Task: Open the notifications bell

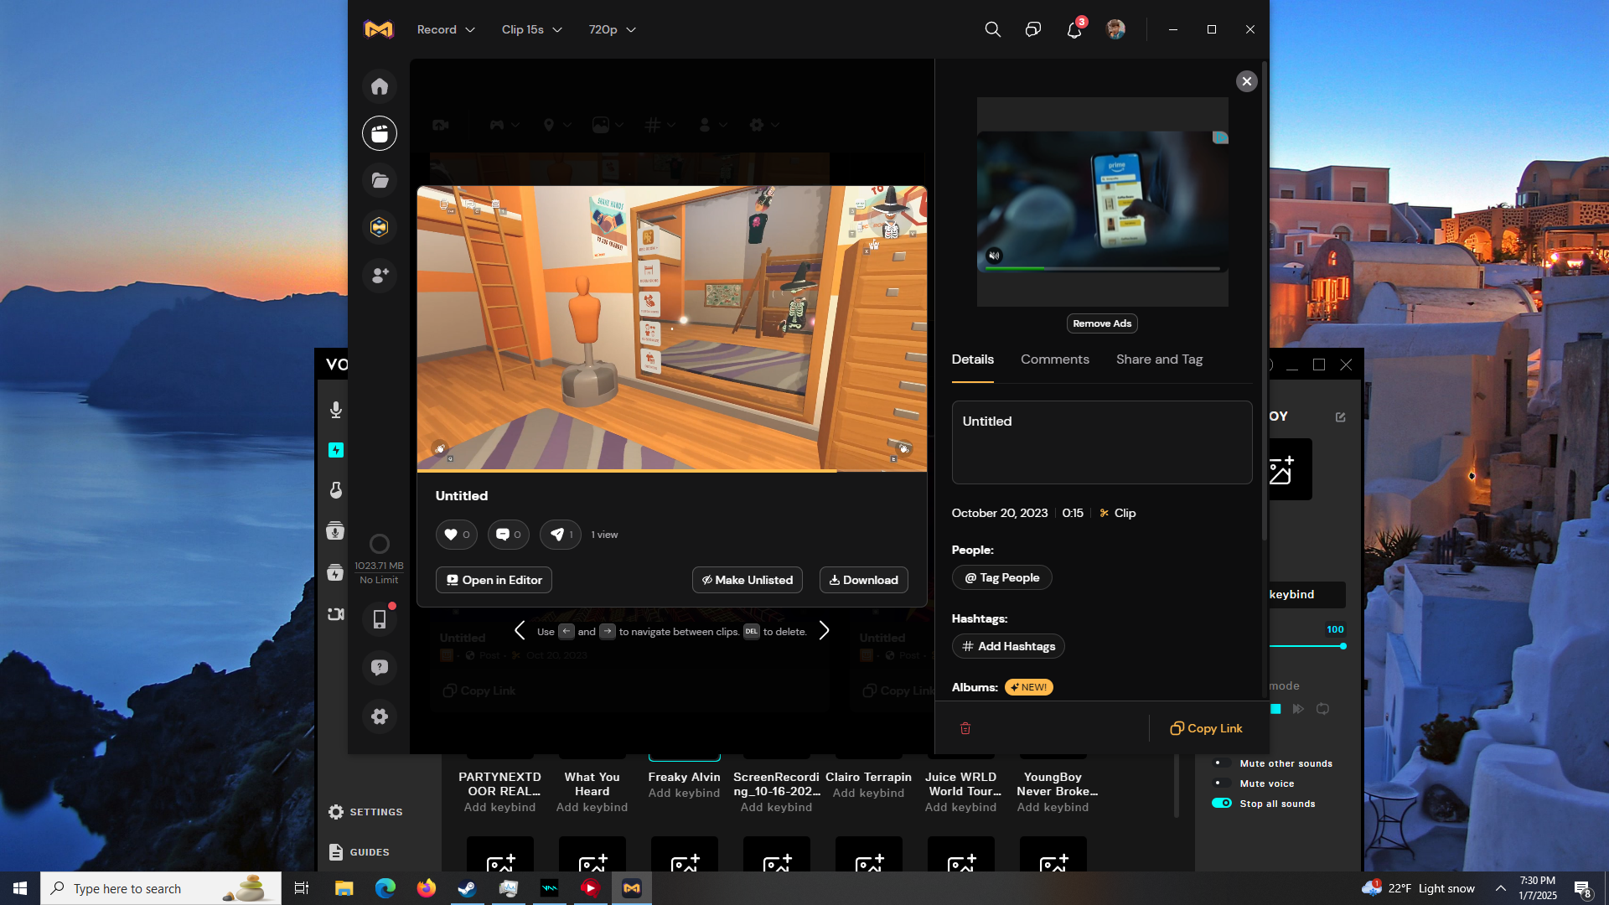Action: click(x=1074, y=30)
